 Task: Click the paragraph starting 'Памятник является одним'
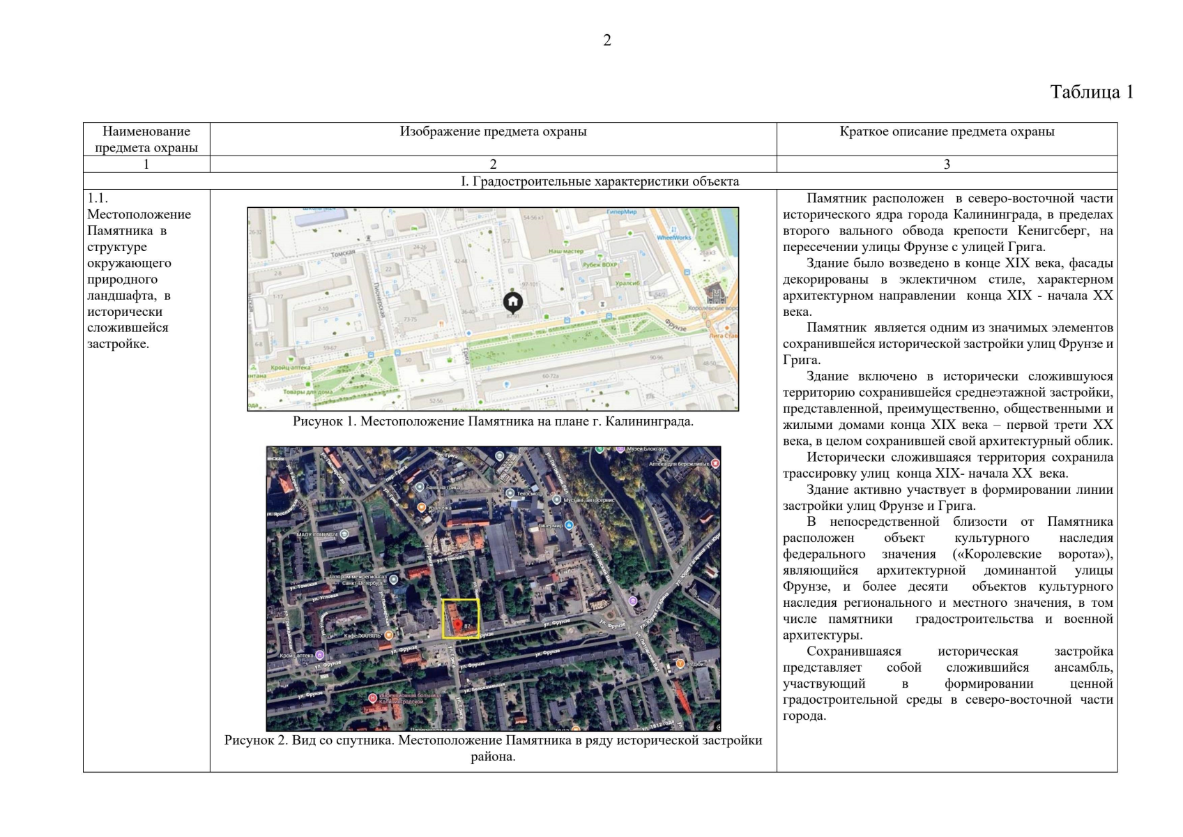tap(948, 344)
